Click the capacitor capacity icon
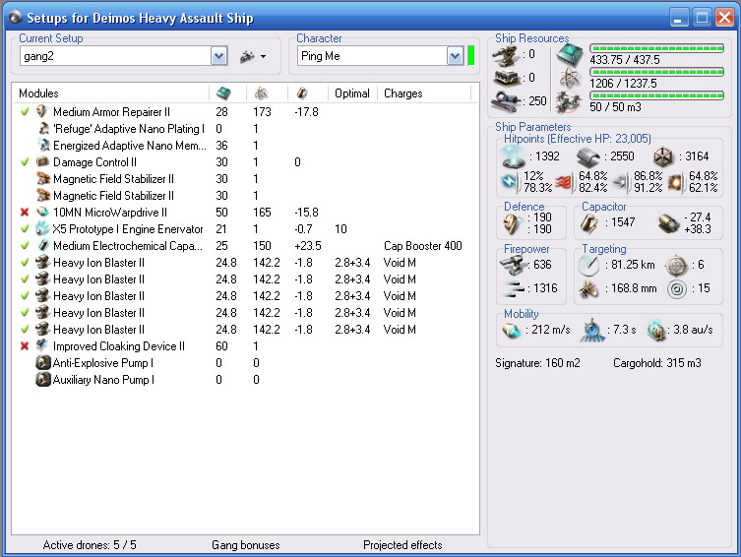741x557 pixels. point(590,224)
